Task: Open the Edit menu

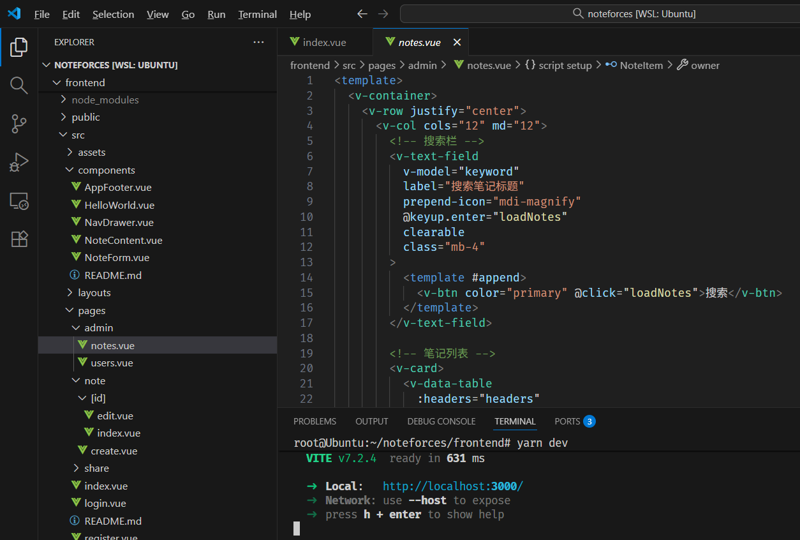Action: (x=71, y=14)
